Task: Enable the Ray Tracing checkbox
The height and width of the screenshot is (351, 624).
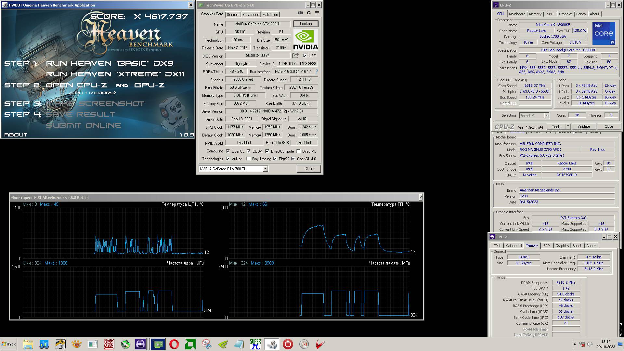Action: click(x=248, y=159)
